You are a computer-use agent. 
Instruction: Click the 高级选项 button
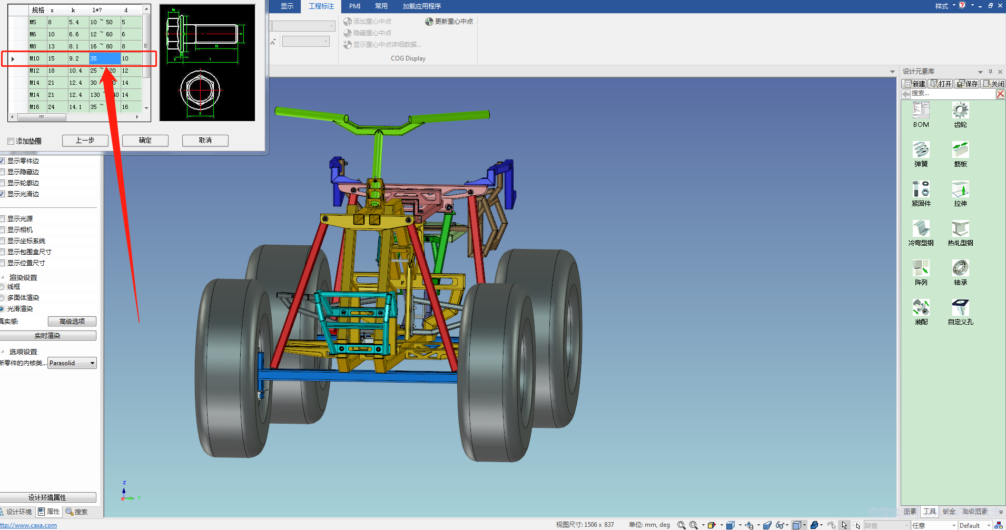[72, 321]
